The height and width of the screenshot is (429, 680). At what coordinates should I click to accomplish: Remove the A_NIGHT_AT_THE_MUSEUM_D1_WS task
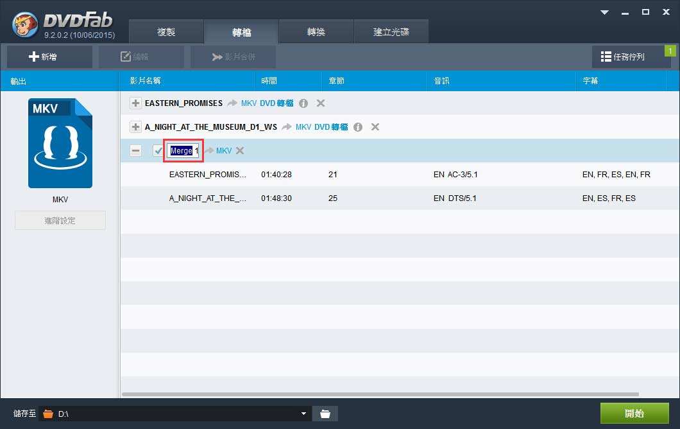[375, 127]
